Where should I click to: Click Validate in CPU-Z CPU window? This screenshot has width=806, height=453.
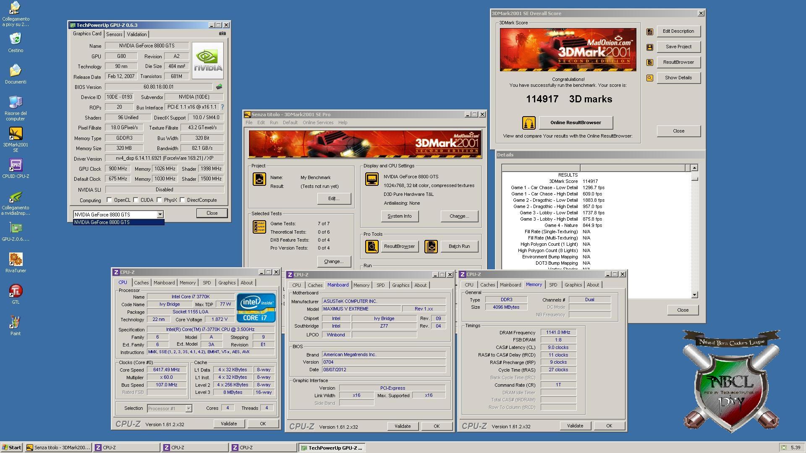[229, 424]
